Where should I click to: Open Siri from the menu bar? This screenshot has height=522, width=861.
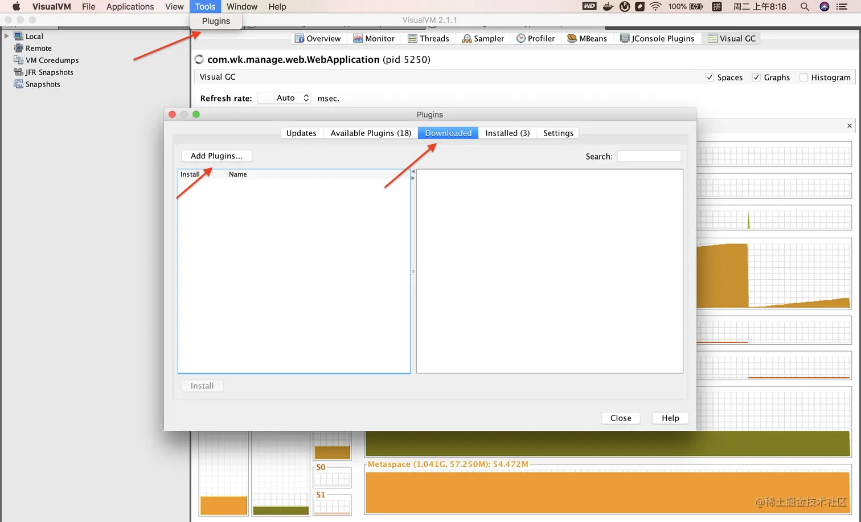[825, 6]
